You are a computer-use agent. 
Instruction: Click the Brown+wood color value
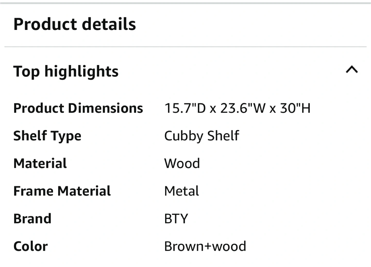point(205,246)
